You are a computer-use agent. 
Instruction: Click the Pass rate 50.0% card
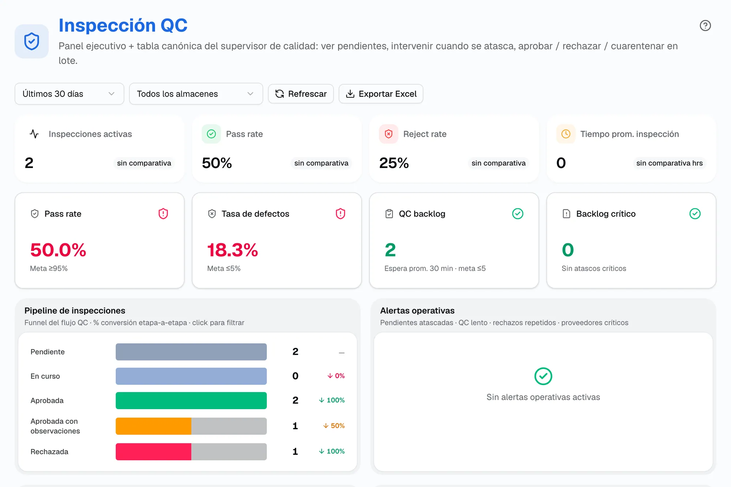[x=99, y=240]
